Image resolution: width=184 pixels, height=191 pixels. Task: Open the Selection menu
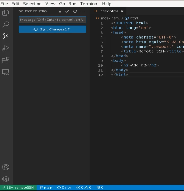(32, 4)
